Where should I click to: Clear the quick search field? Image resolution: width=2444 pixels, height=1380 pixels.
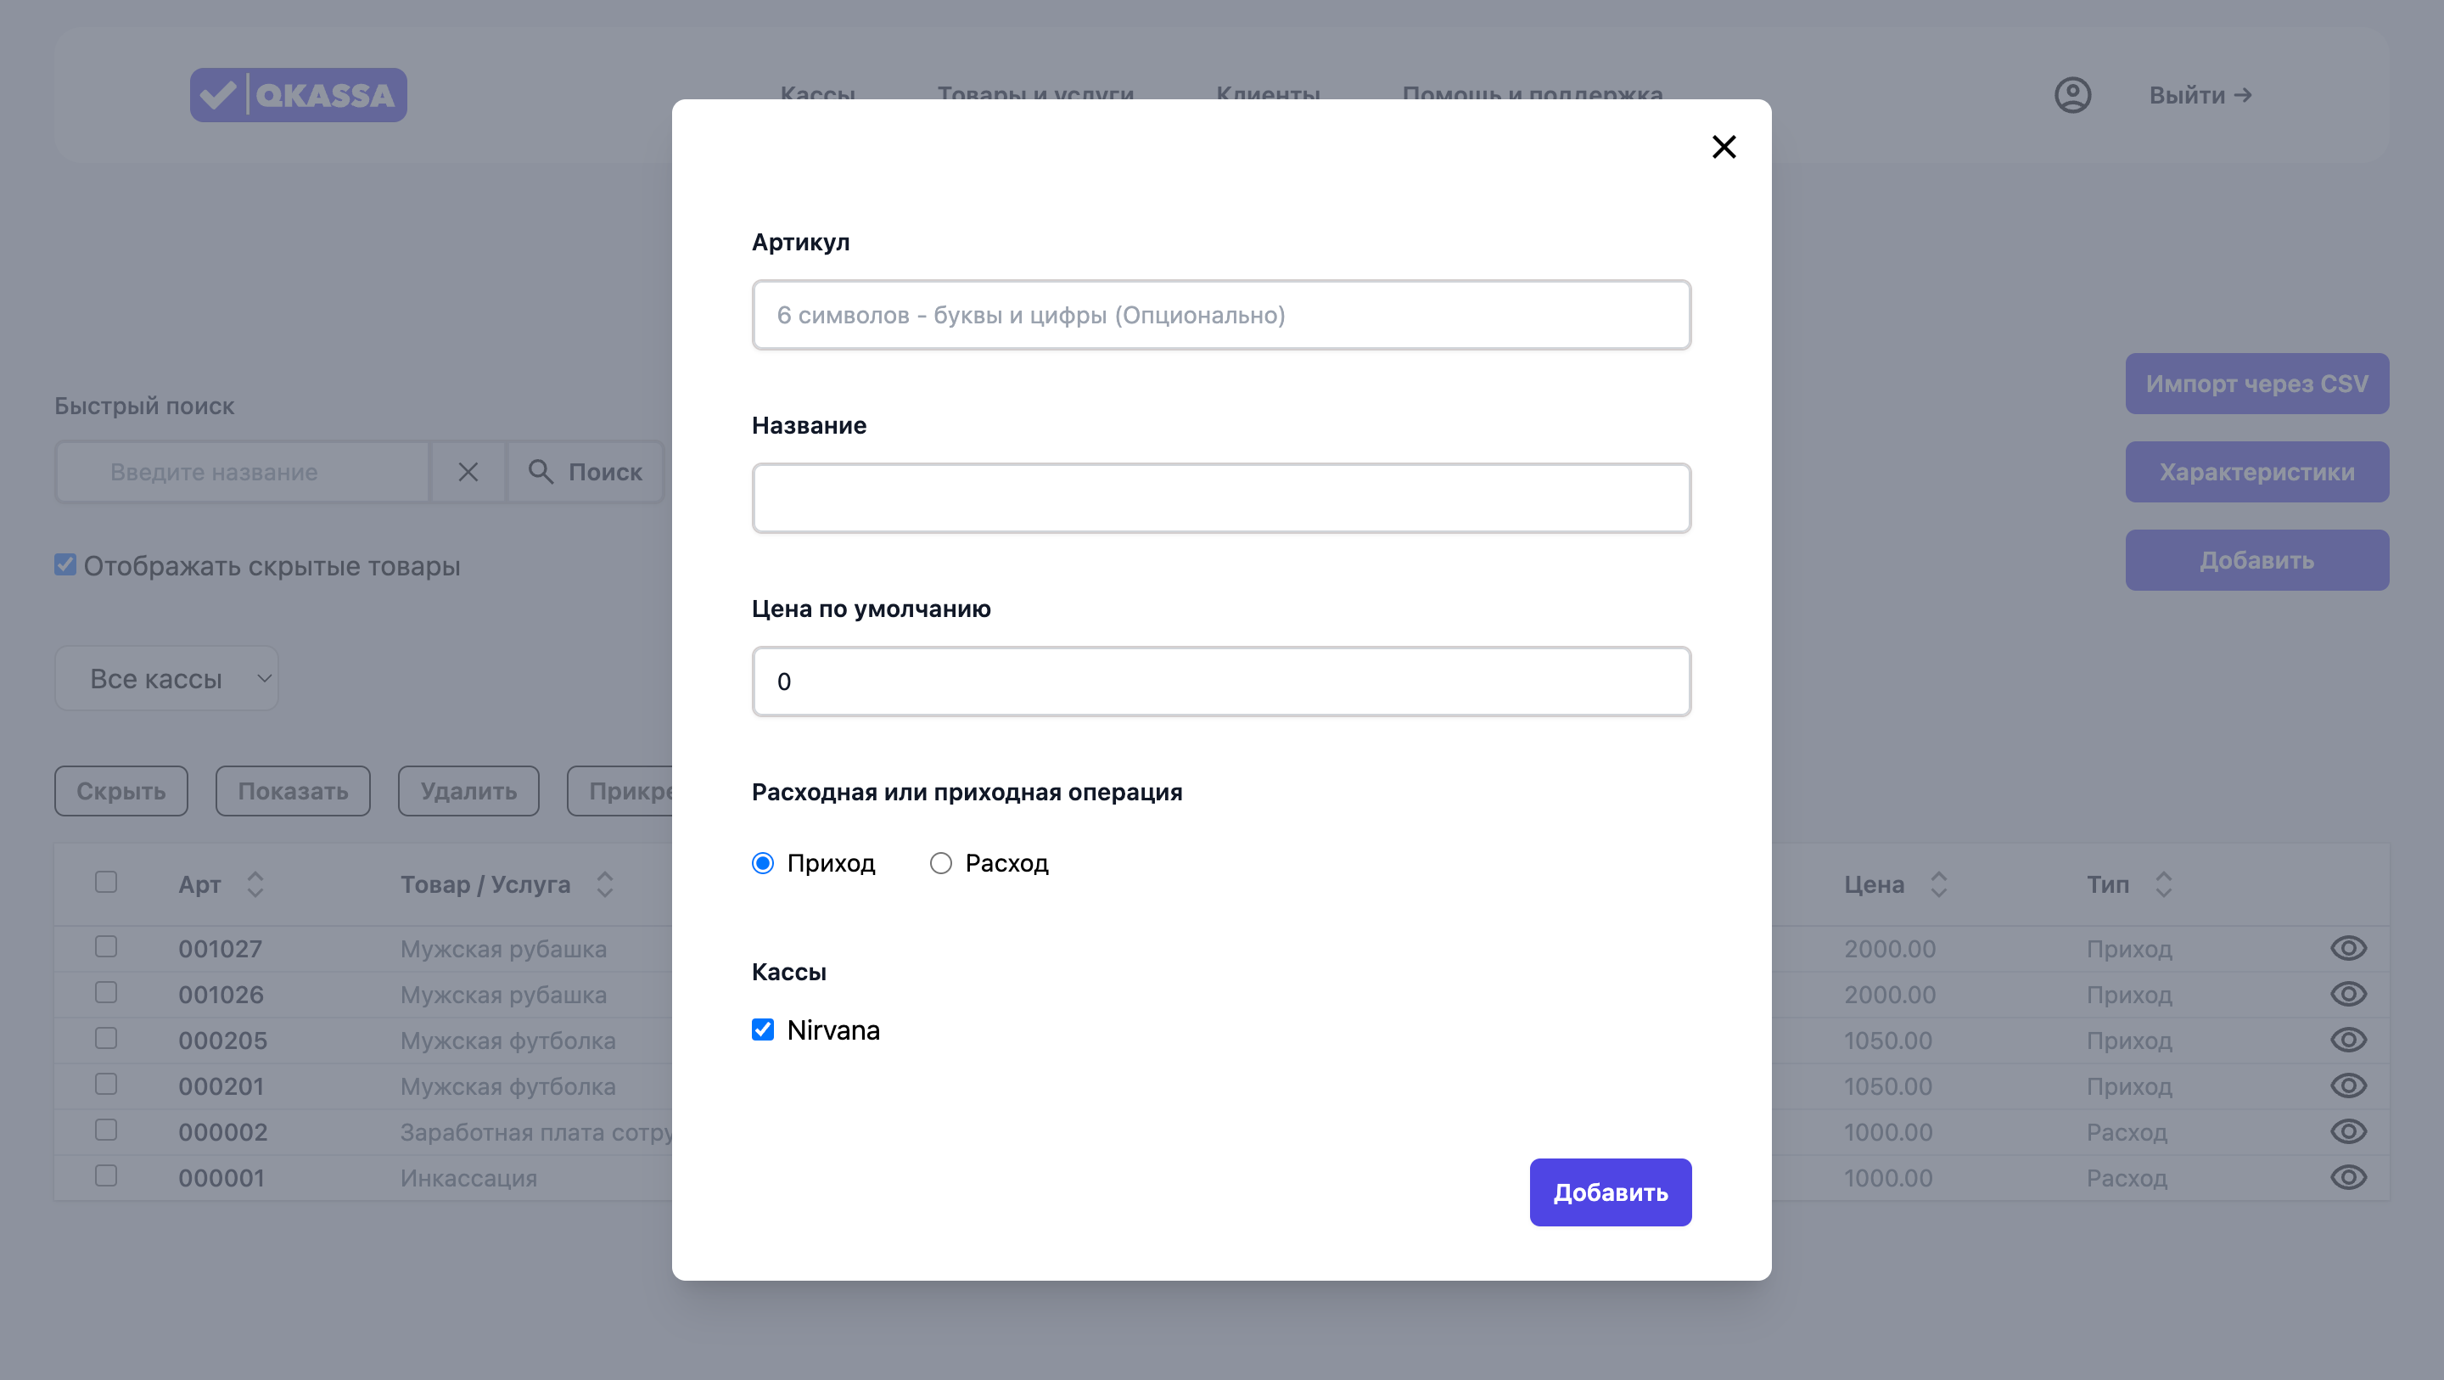tap(468, 472)
